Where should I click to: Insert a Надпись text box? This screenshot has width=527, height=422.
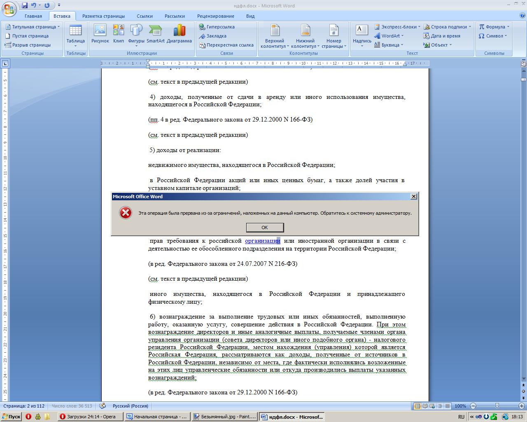362,36
